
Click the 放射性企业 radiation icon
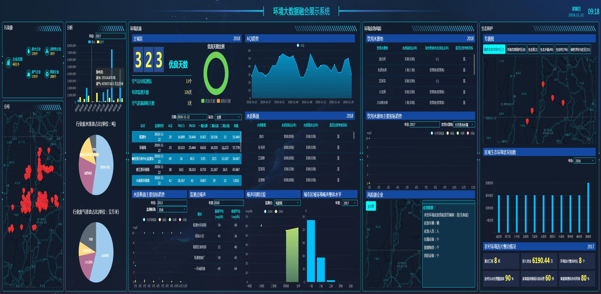point(47,51)
